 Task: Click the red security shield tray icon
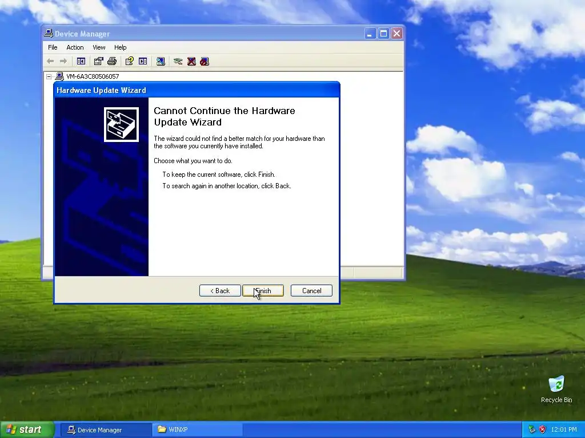(x=543, y=429)
